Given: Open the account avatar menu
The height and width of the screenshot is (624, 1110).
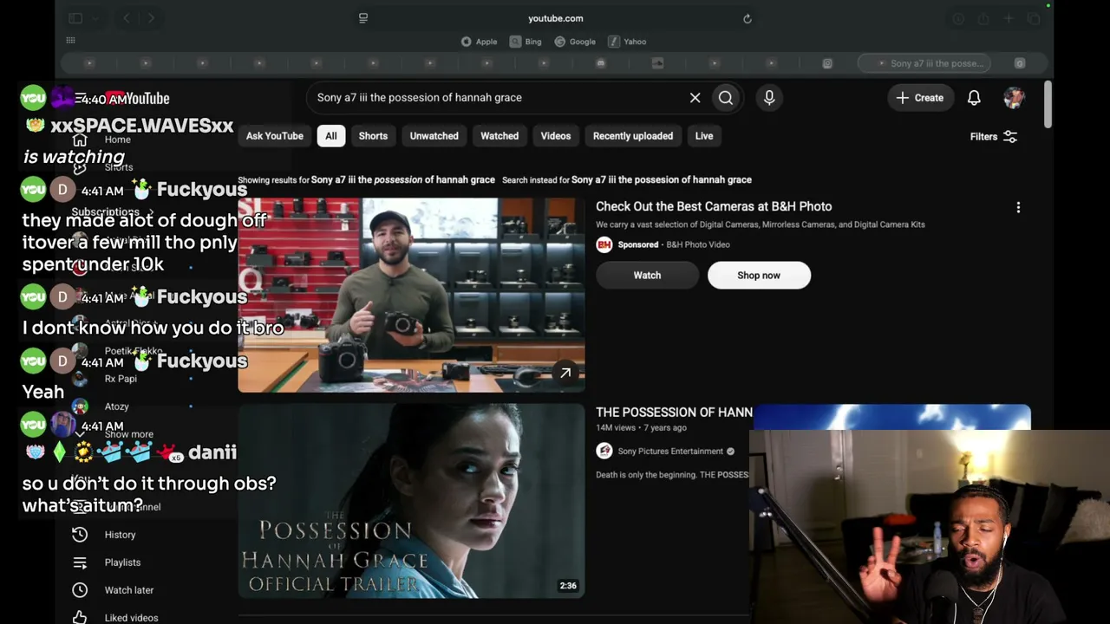Looking at the screenshot, I should [1014, 98].
